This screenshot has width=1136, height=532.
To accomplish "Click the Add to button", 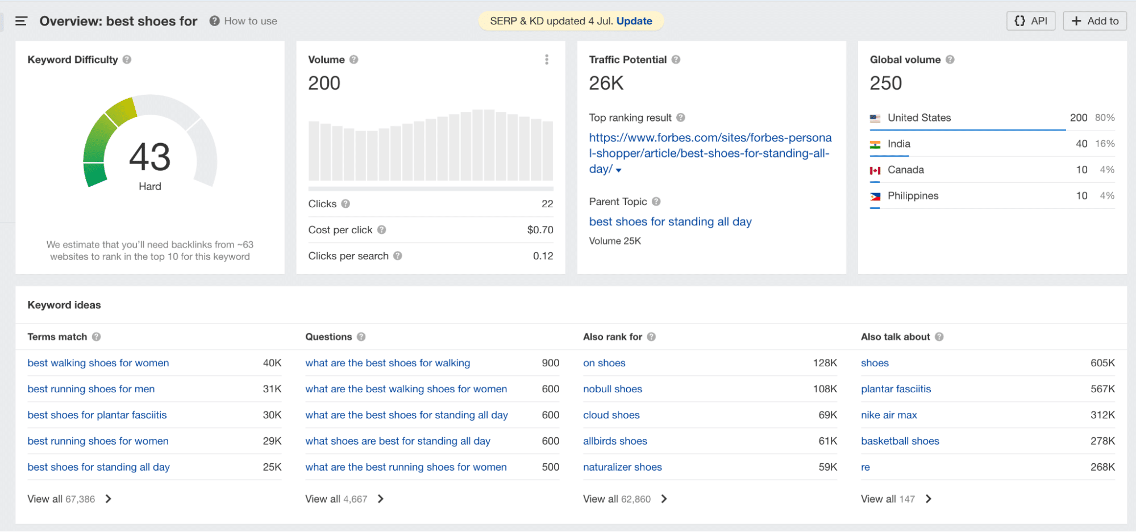I will [1095, 20].
